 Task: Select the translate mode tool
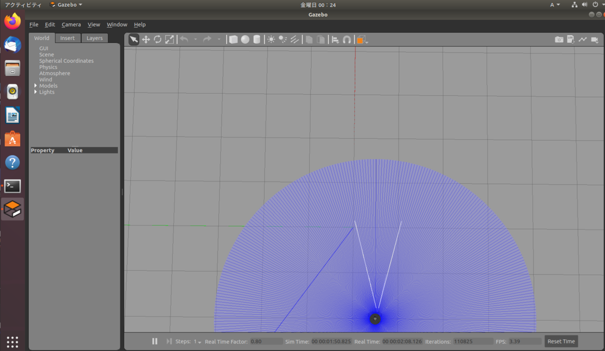point(146,39)
